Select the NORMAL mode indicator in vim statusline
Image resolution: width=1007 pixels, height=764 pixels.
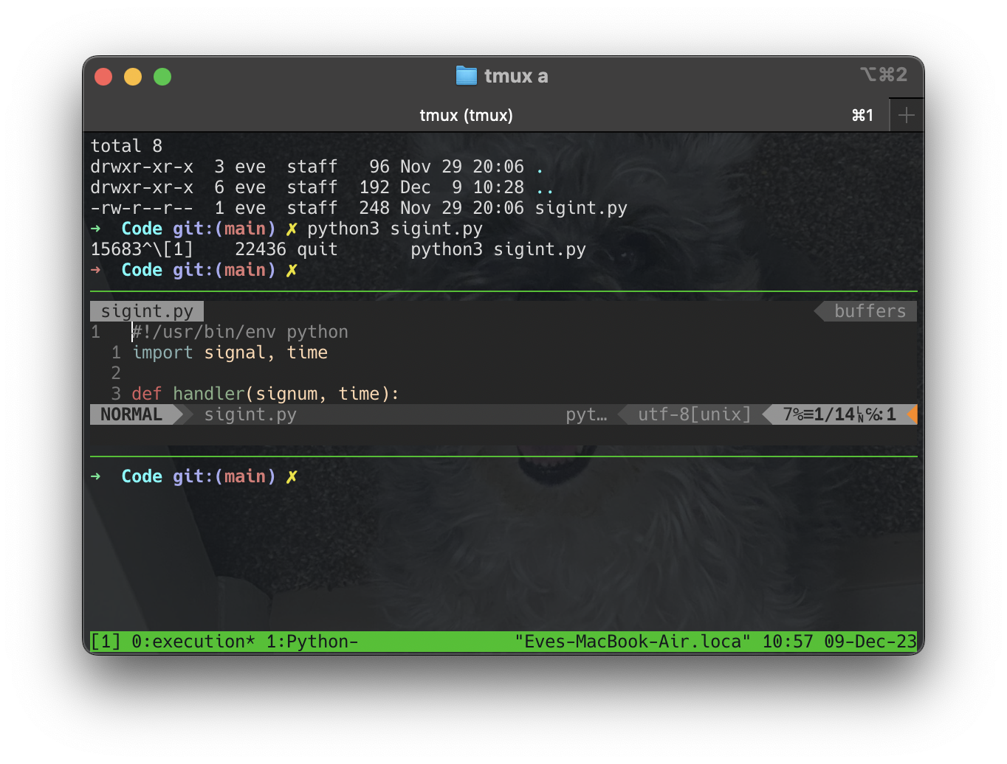[x=131, y=414]
